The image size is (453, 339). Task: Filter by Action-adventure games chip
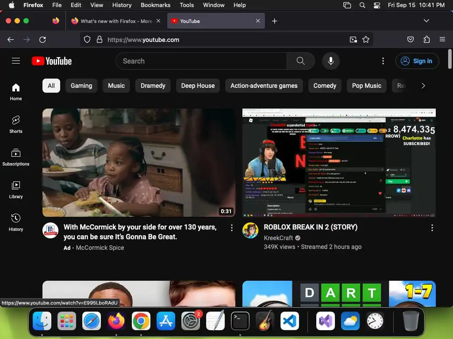[264, 86]
